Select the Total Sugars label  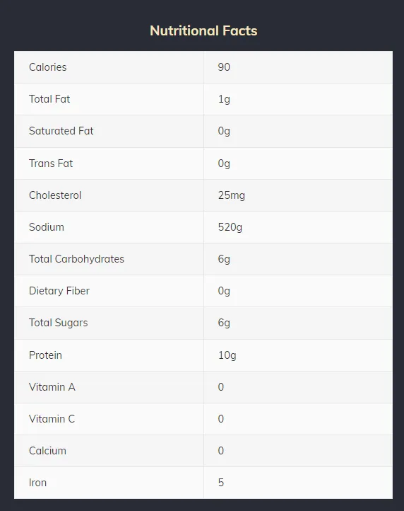click(58, 323)
